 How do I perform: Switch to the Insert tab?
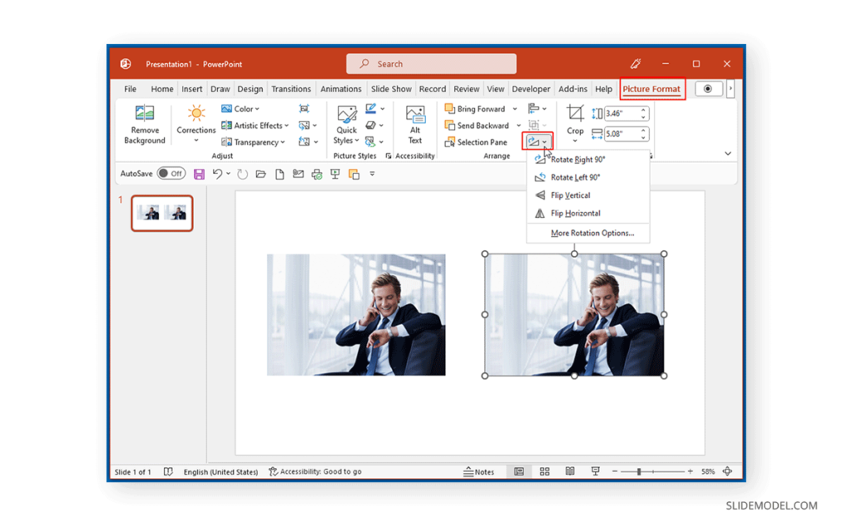point(192,89)
